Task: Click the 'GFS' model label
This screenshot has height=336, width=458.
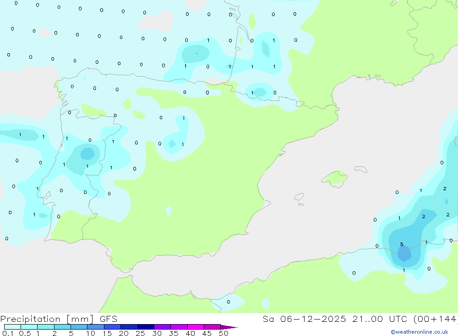Action: tap(109, 319)
